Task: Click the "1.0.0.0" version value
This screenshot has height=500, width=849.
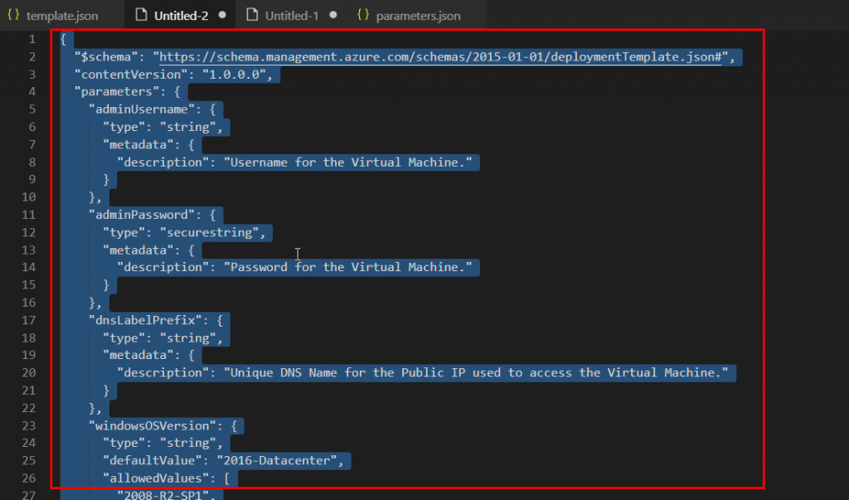Action: 234,75
